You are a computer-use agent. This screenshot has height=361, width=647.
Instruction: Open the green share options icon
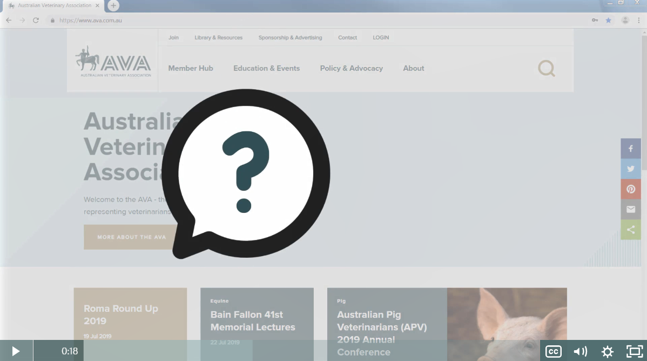[x=630, y=229]
